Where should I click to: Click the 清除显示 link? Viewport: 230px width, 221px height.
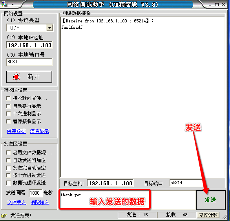click(40, 131)
